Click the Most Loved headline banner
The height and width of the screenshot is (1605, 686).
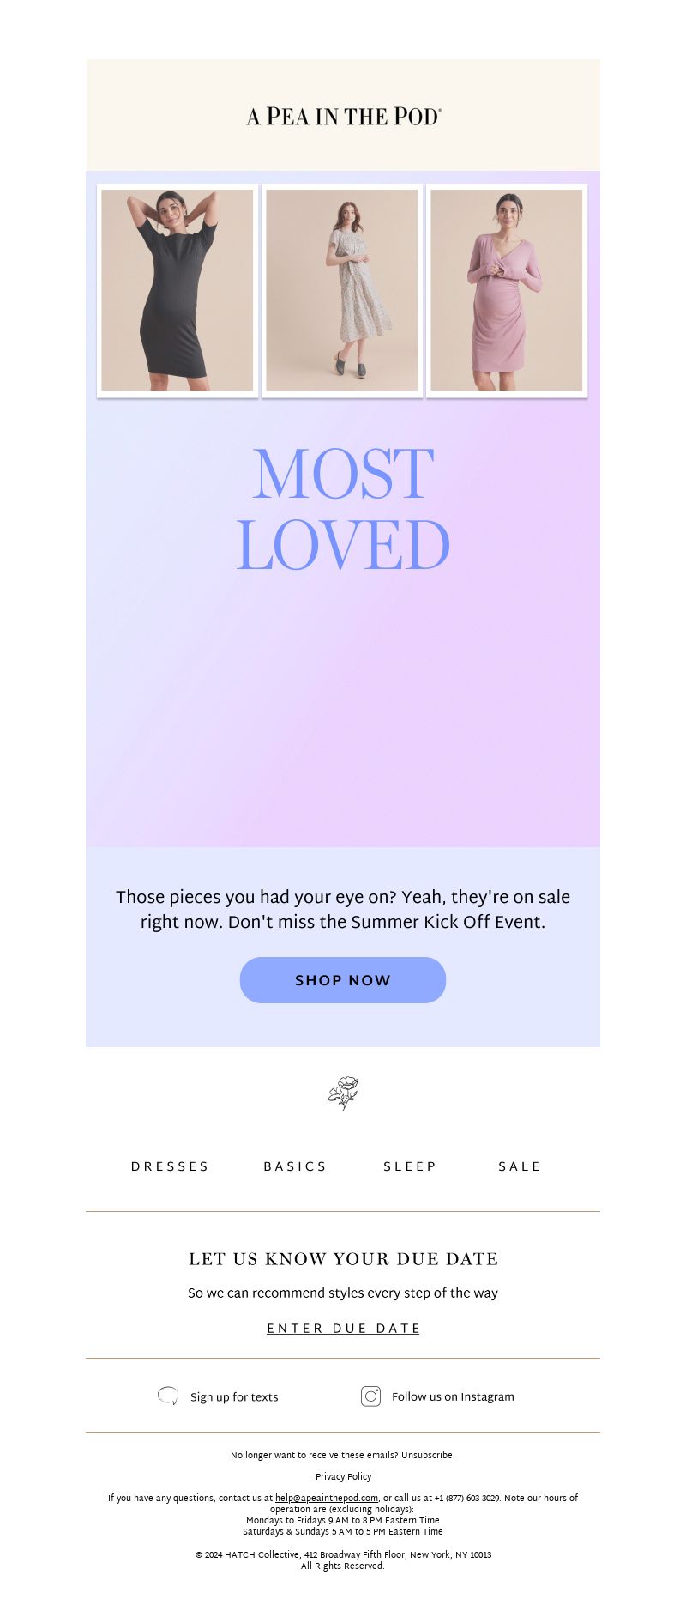click(343, 509)
